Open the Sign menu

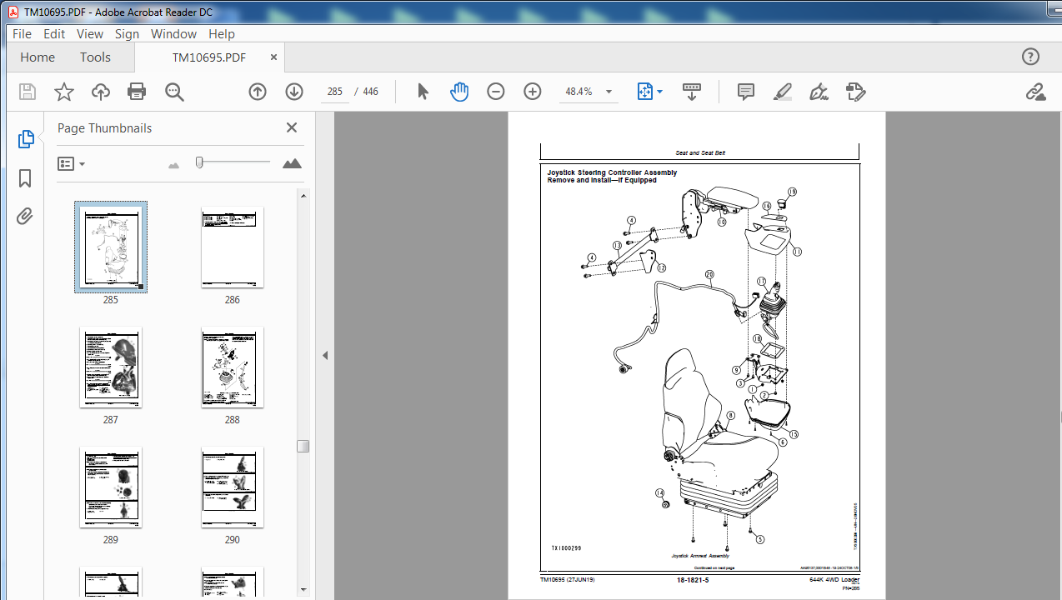[x=127, y=34]
